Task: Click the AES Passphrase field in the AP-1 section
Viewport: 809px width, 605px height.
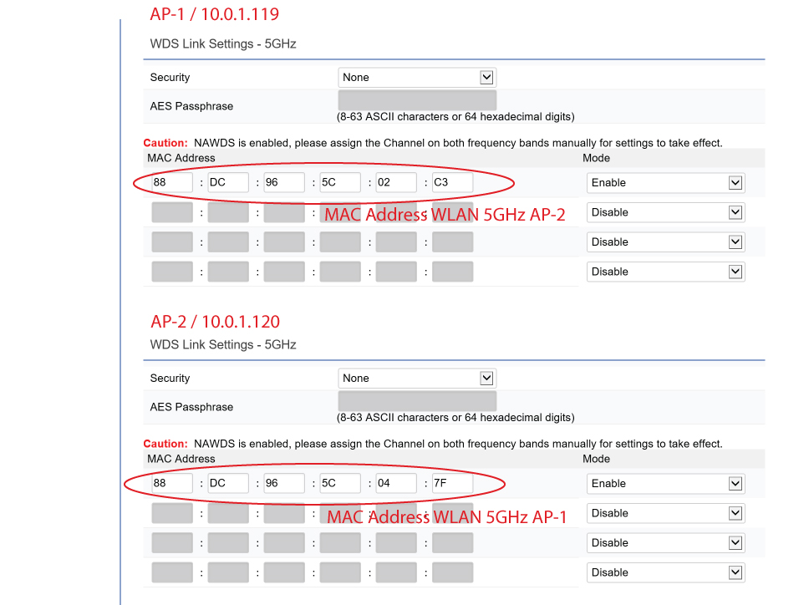Action: (x=417, y=100)
